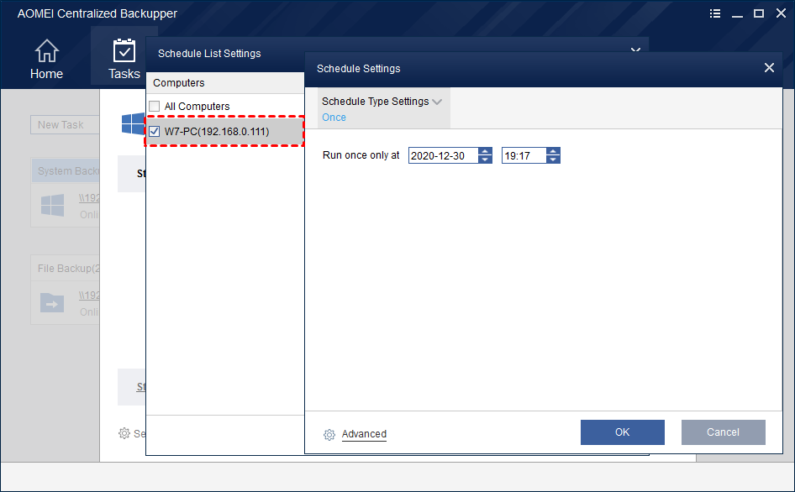Click the File Backup folder arrow icon
The width and height of the screenshot is (795, 492).
coord(52,303)
